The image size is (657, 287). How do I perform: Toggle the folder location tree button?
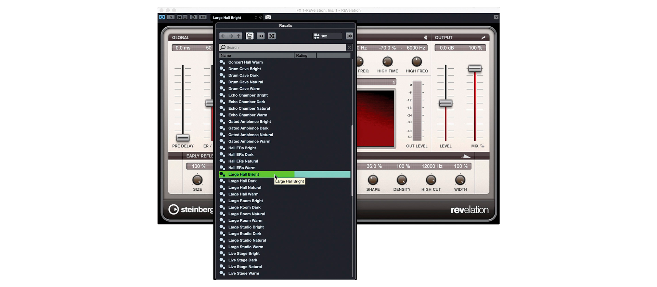[x=250, y=36]
